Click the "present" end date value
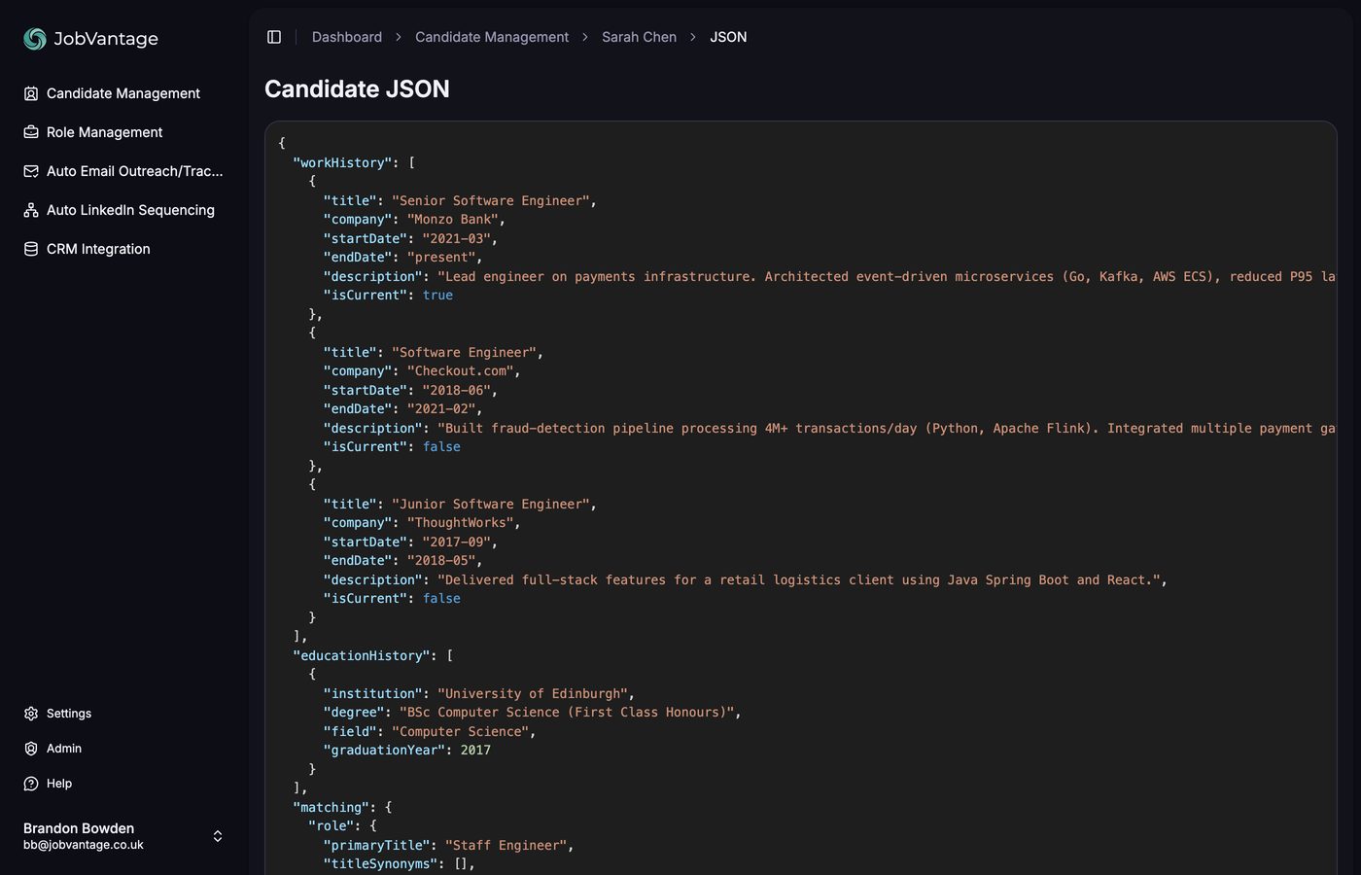The width and height of the screenshot is (1361, 875). [441, 258]
